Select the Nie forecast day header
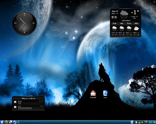 click(122, 23)
